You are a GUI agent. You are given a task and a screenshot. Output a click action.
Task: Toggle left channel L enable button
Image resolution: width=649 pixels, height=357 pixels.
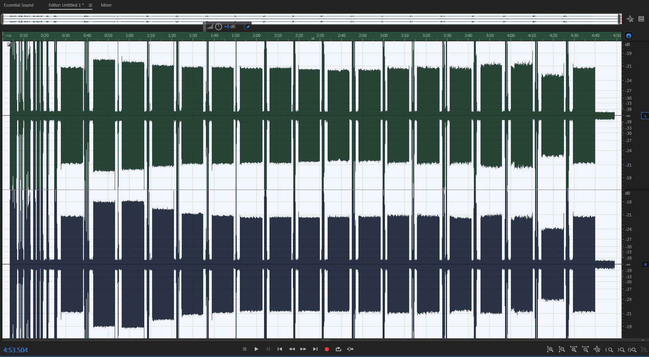(645, 116)
